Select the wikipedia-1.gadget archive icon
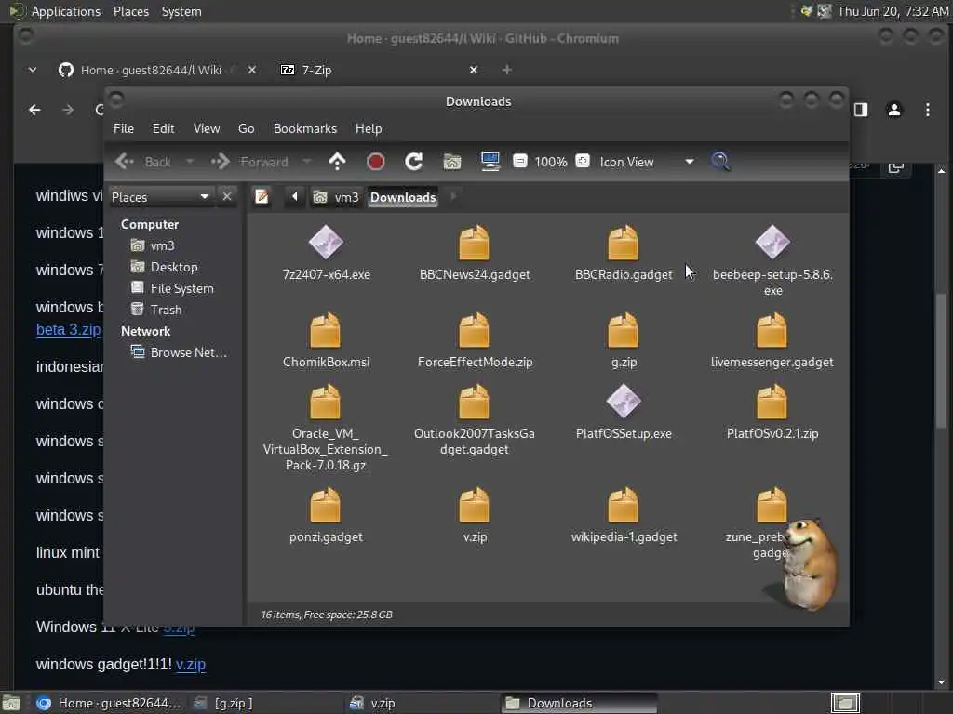The height and width of the screenshot is (714, 953). pyautogui.click(x=623, y=505)
